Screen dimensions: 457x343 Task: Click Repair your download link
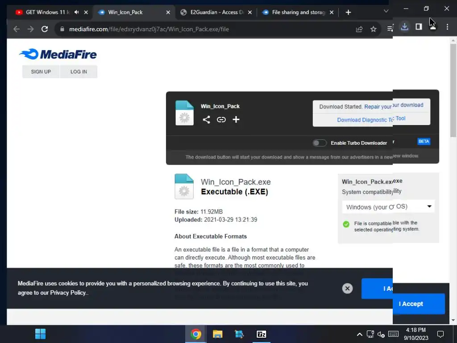point(394,106)
